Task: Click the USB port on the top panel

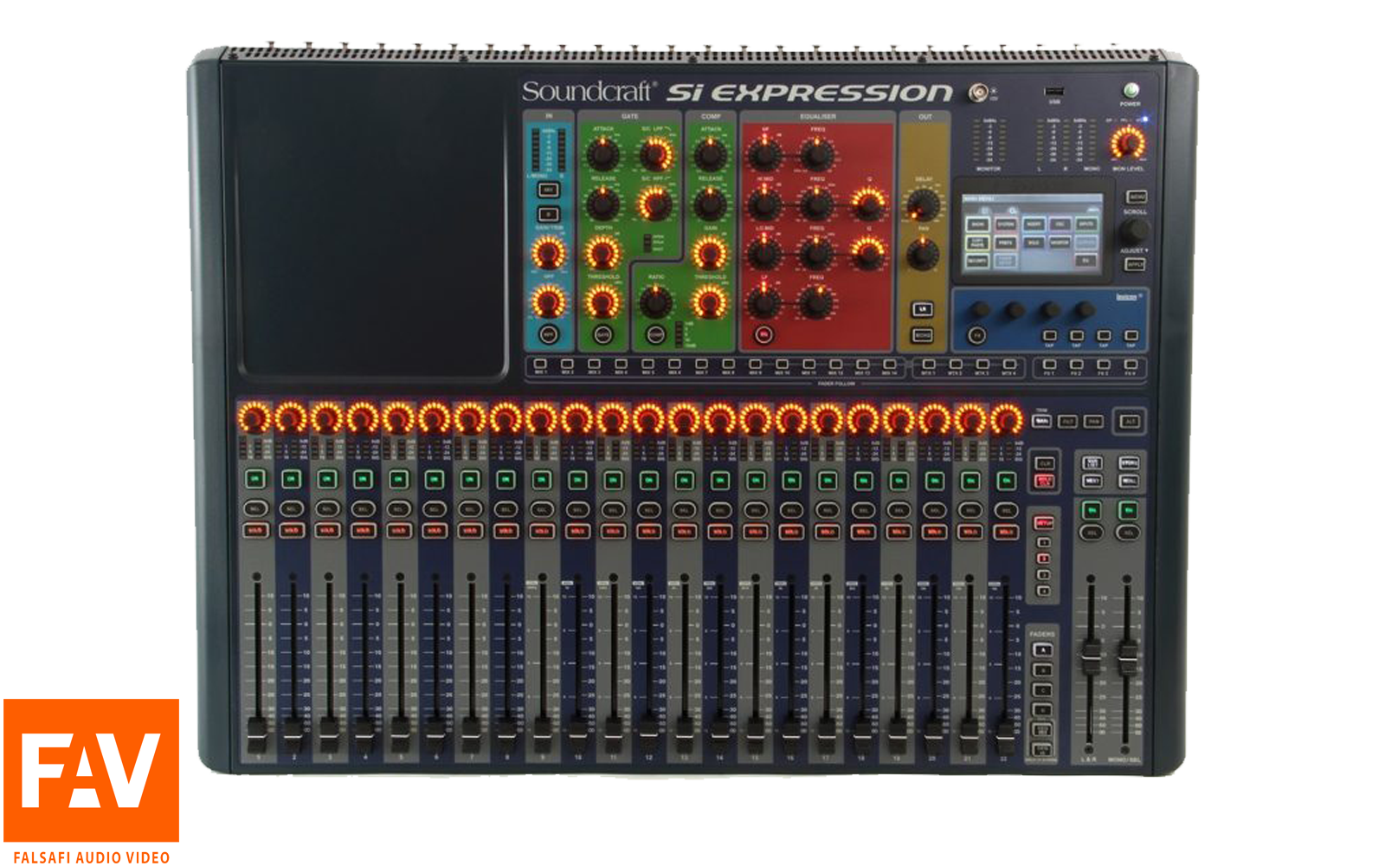Action: click(1053, 91)
